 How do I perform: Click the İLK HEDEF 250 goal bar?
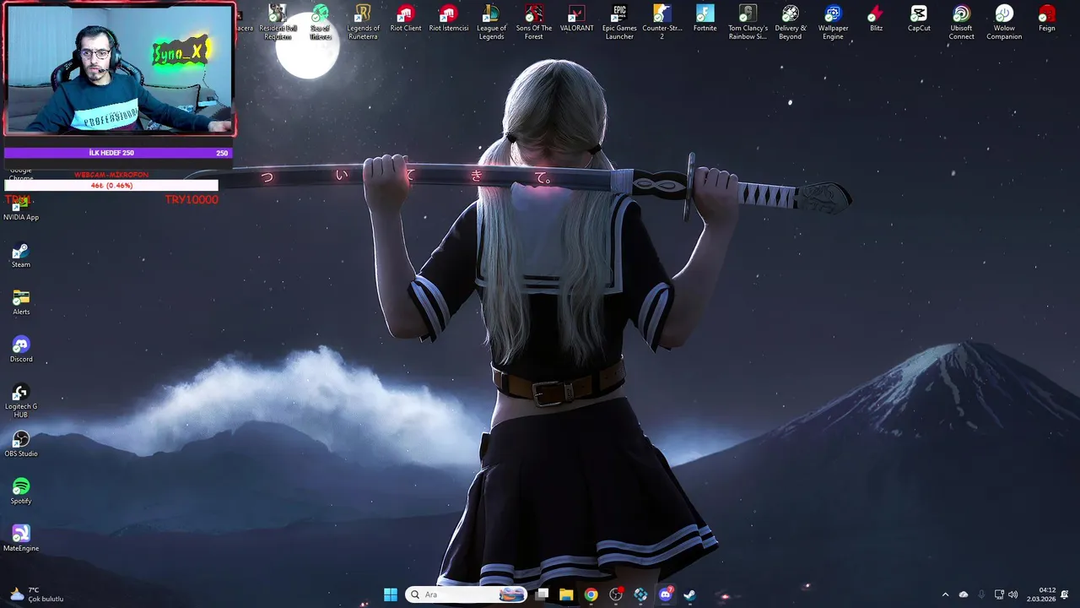pyautogui.click(x=117, y=153)
